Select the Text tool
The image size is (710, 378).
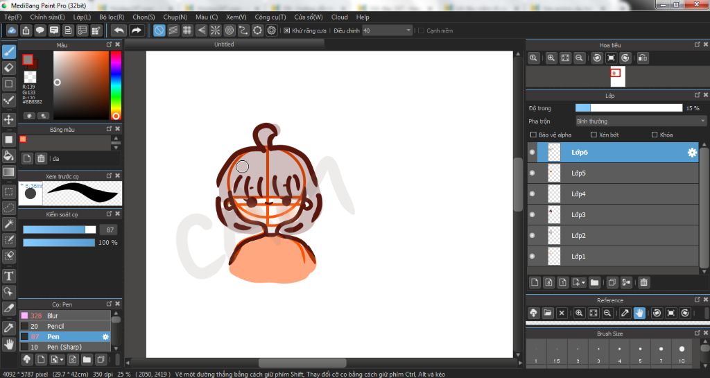point(8,275)
